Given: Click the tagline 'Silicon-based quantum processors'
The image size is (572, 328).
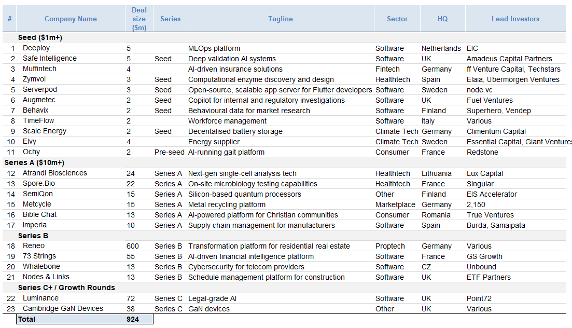Looking at the screenshot, I should [245, 194].
